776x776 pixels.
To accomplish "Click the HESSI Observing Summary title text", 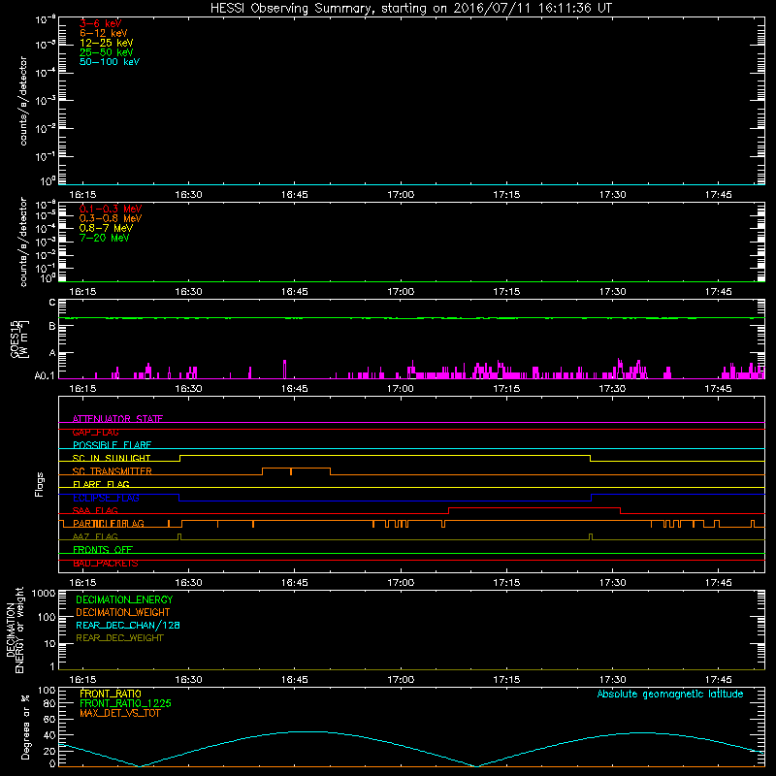I will (411, 9).
